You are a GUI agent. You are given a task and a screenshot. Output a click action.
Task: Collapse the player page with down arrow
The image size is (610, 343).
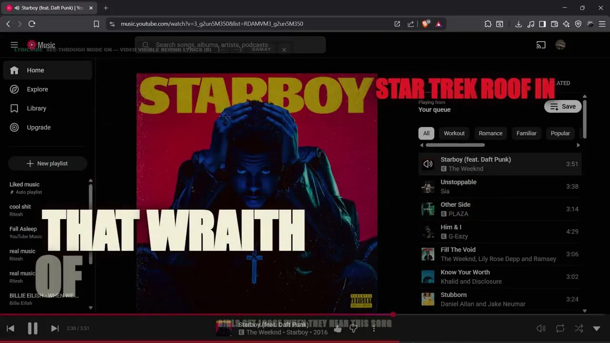pyautogui.click(x=597, y=328)
